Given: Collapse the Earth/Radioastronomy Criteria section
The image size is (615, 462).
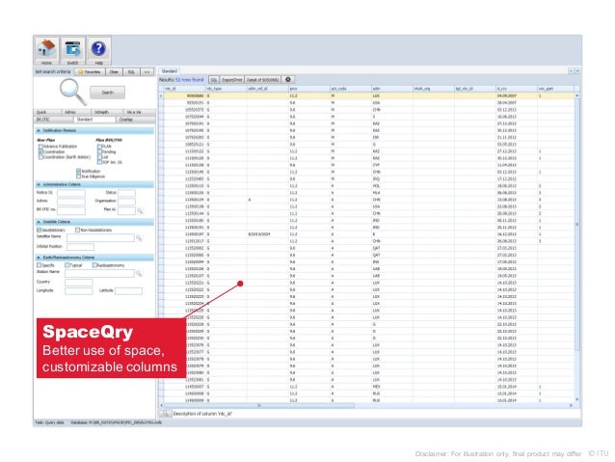Looking at the screenshot, I should 39,258.
